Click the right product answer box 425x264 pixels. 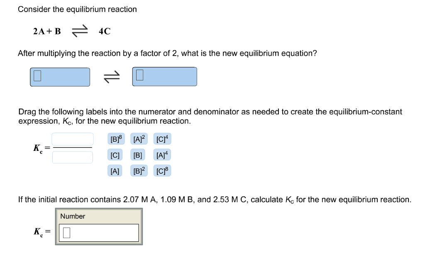pyautogui.click(x=164, y=76)
